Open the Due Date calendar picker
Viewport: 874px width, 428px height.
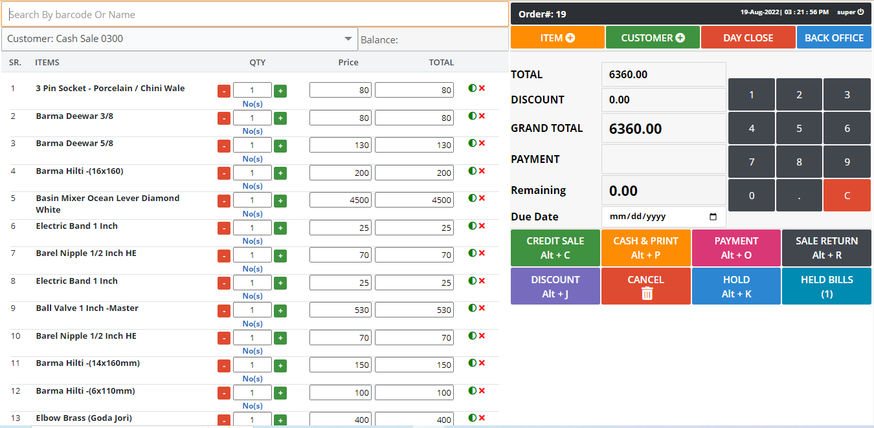tap(713, 217)
